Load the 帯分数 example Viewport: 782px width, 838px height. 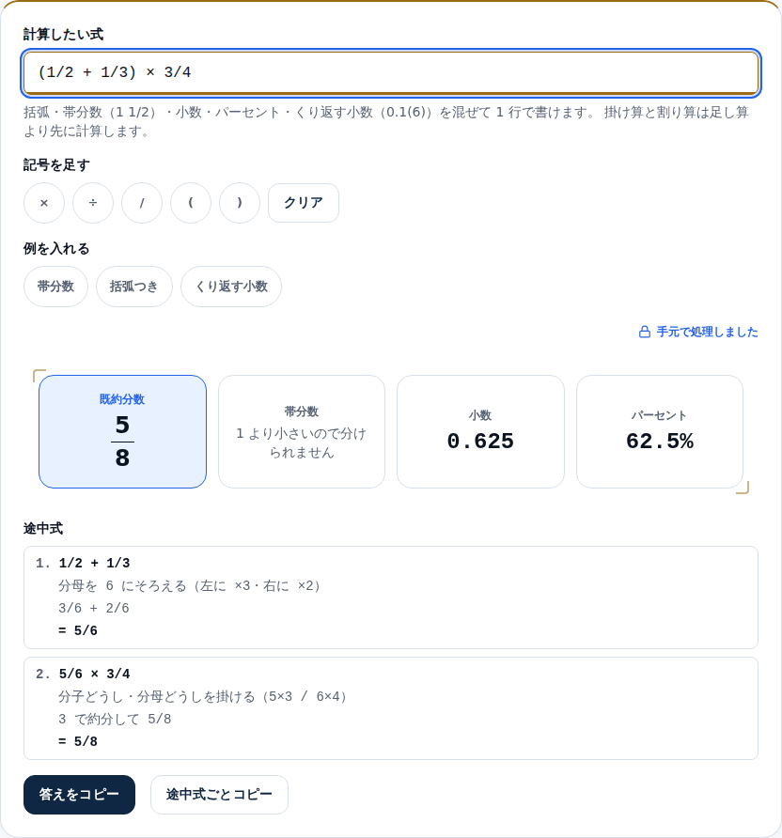[x=55, y=287]
